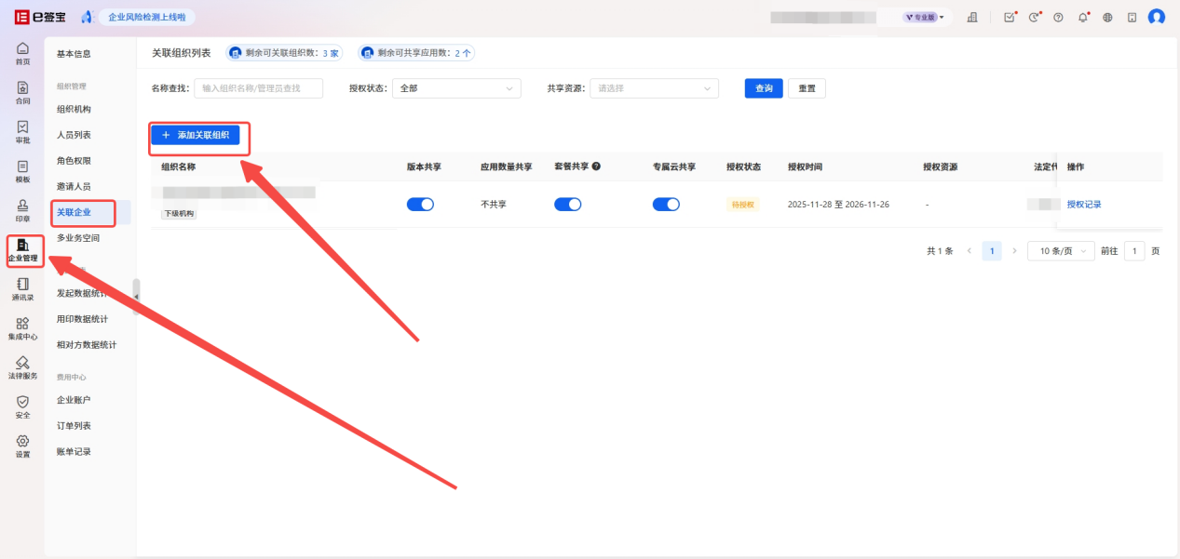Open the 共享资源 select dropdown
The image size is (1180, 559).
point(654,88)
